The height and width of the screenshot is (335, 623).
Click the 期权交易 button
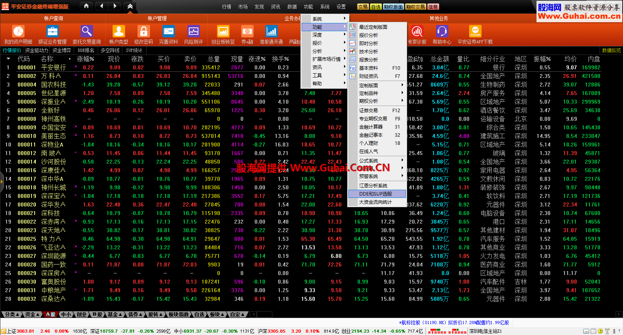click(416, 7)
